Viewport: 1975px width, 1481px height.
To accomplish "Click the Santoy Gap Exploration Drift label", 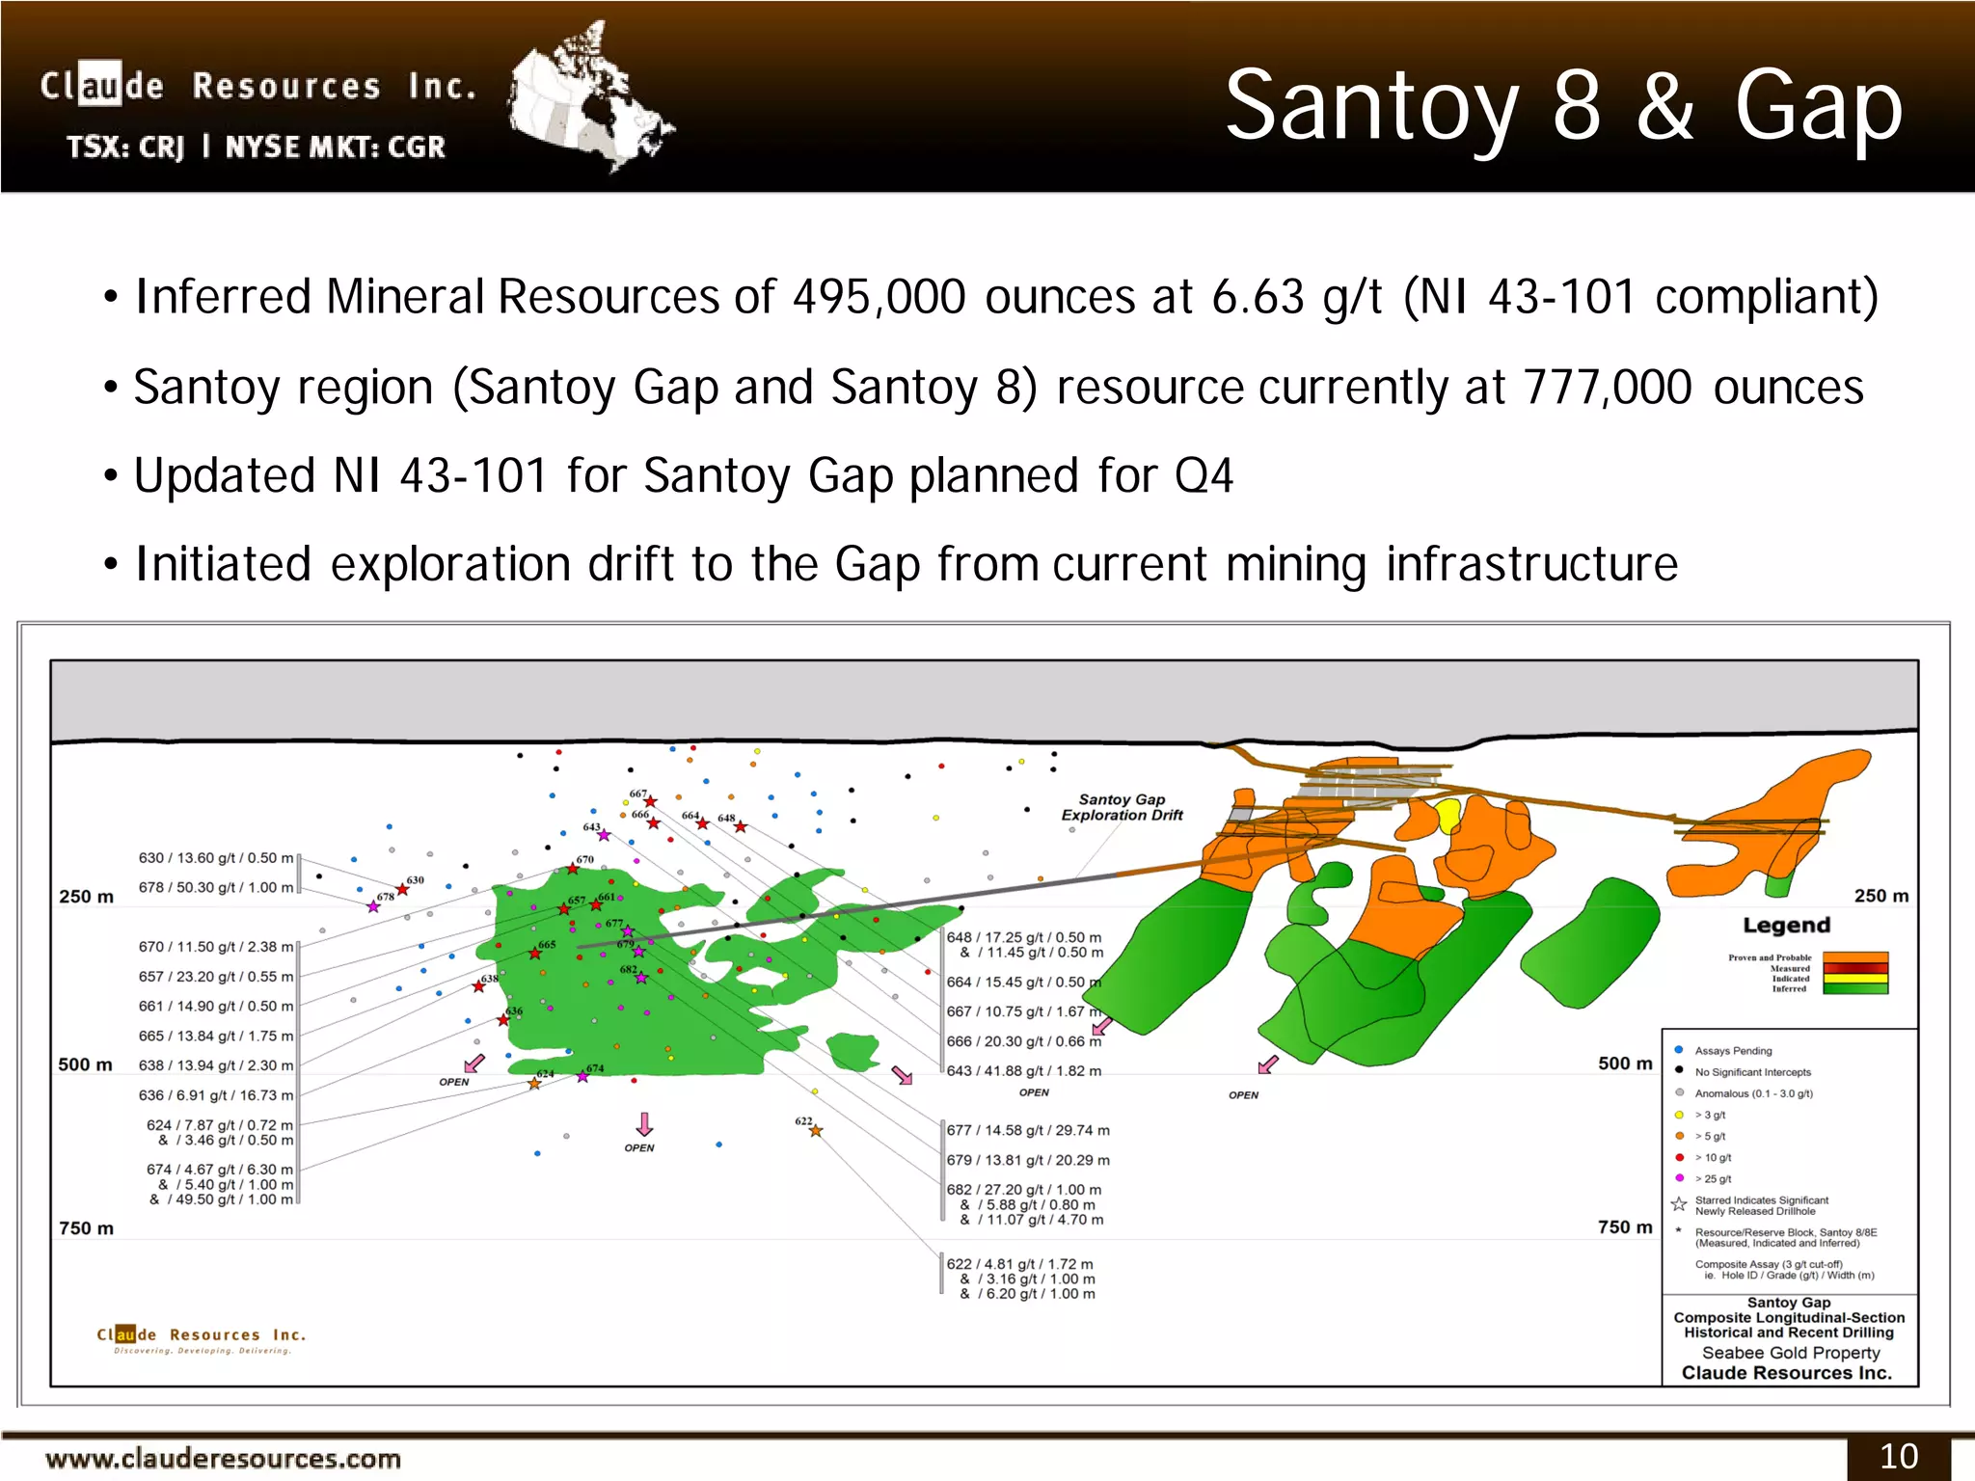I will click(x=1122, y=807).
